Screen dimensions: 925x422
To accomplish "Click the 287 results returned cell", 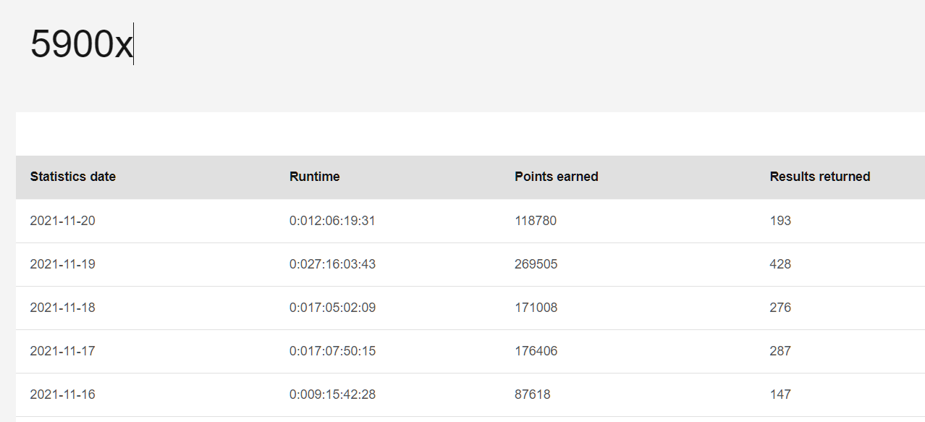I will pos(780,351).
